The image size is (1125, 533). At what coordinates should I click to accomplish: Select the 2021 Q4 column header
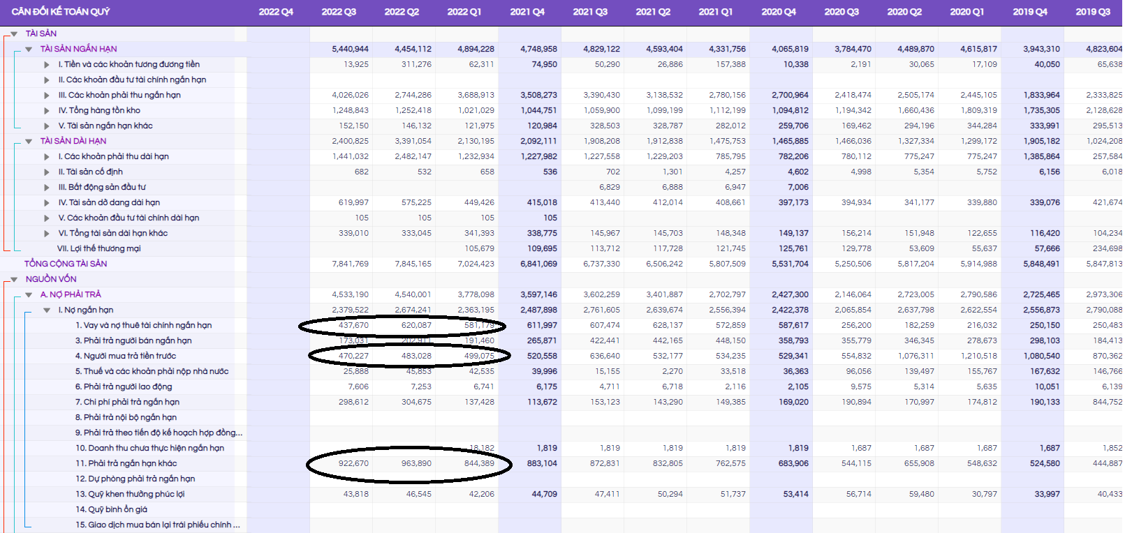[527, 12]
